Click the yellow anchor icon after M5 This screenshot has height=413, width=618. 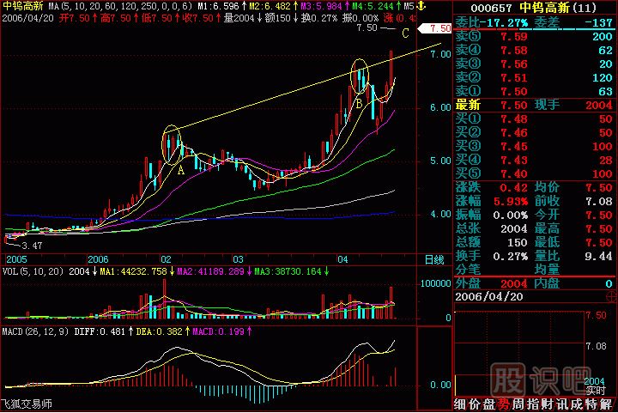(422, 5)
